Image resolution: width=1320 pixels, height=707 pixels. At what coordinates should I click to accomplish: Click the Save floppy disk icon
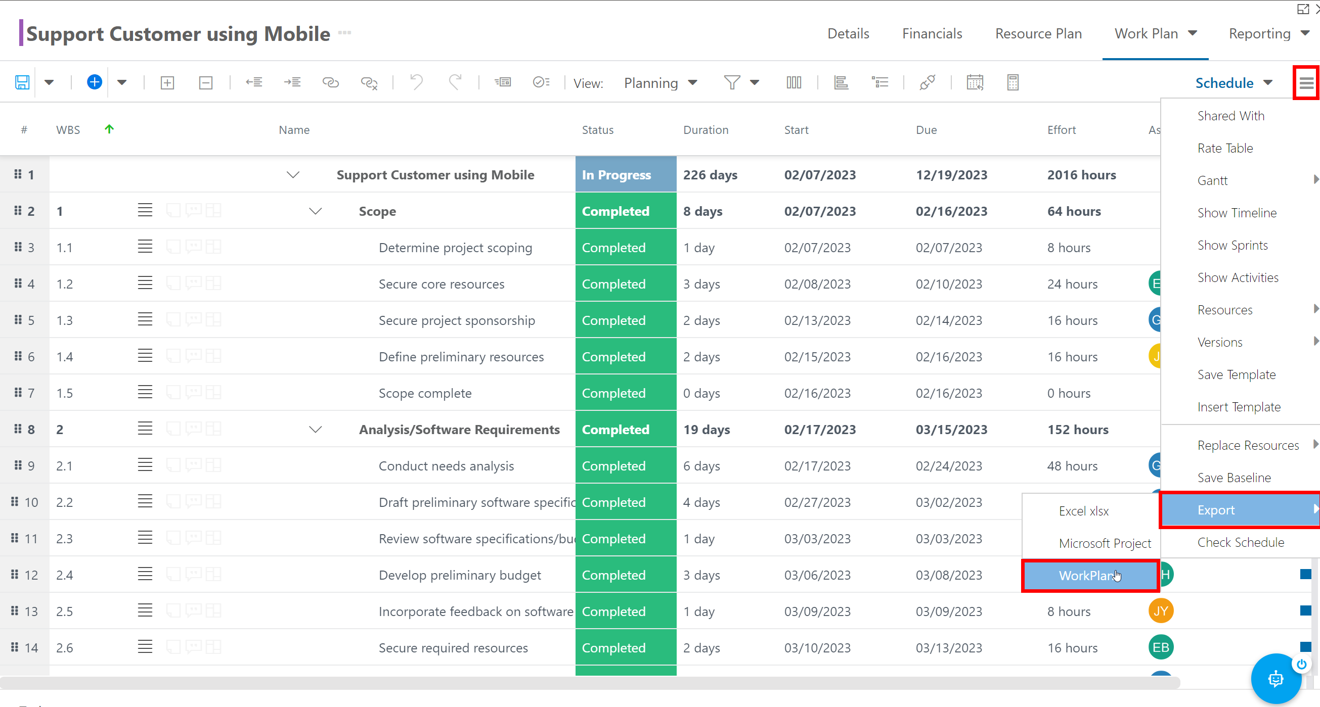22,82
